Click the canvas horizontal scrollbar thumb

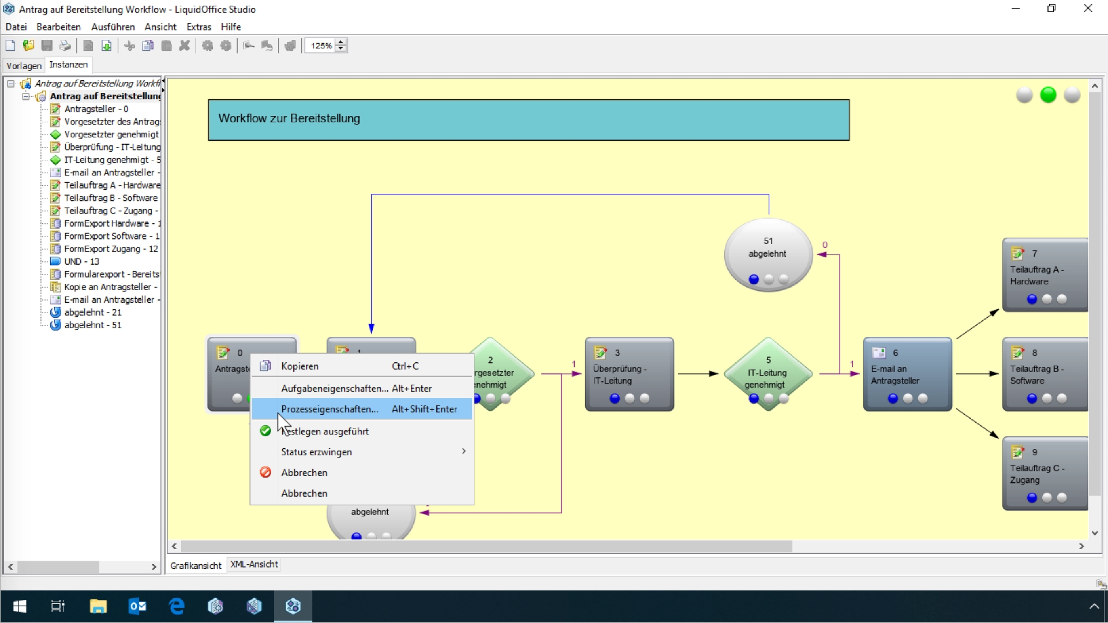[486, 546]
